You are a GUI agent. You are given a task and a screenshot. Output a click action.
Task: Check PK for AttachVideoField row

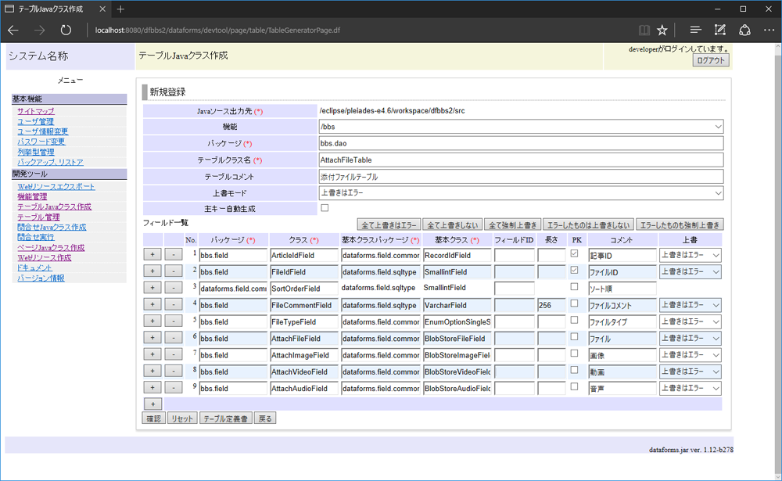[574, 370]
